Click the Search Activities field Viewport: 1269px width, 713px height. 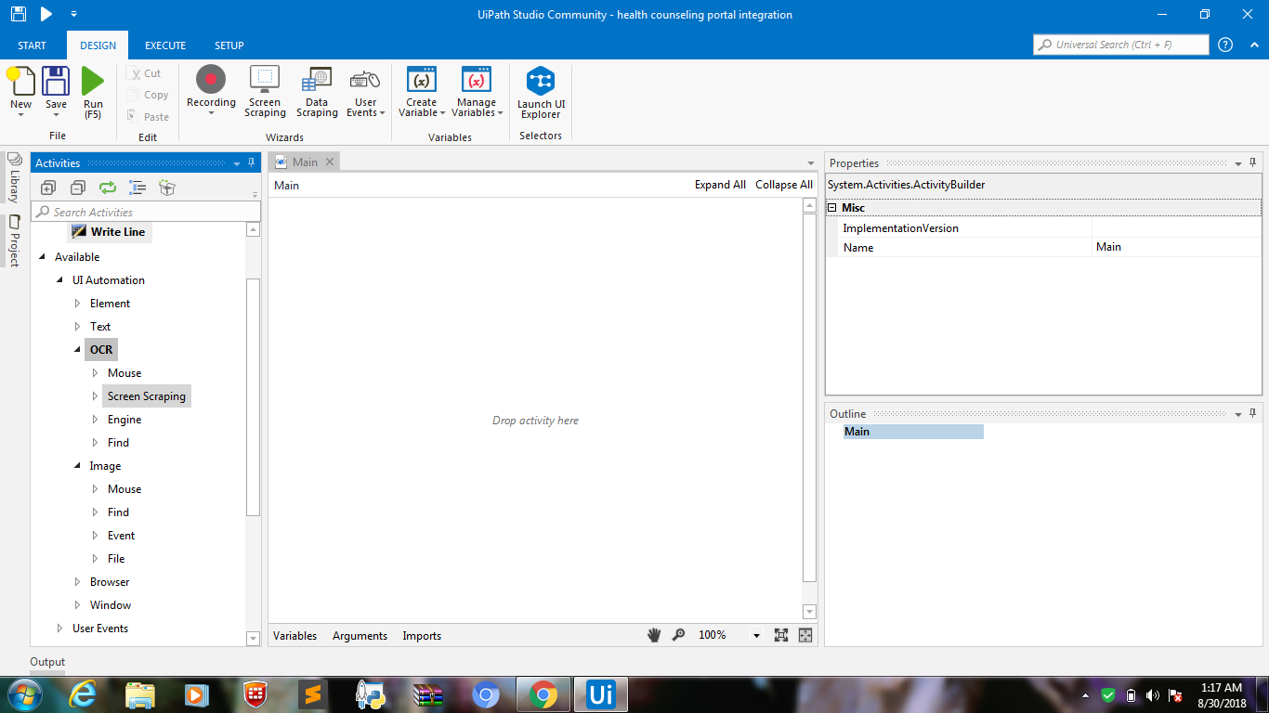pyautogui.click(x=147, y=212)
